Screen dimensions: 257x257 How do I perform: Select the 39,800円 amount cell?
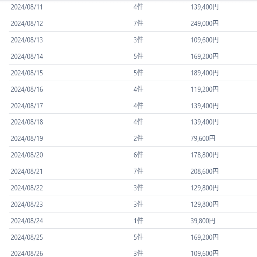pos(203,221)
